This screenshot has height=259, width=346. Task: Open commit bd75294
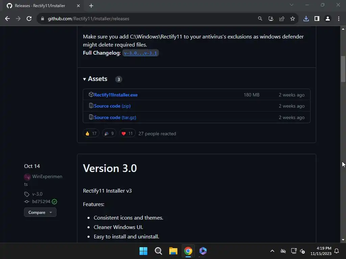coord(41,202)
